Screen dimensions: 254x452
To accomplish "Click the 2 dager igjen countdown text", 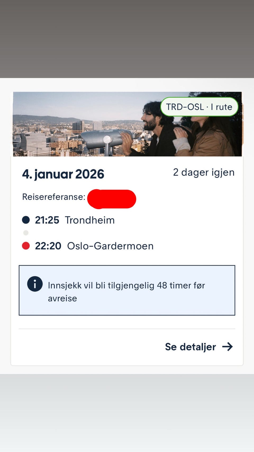I will pyautogui.click(x=204, y=172).
